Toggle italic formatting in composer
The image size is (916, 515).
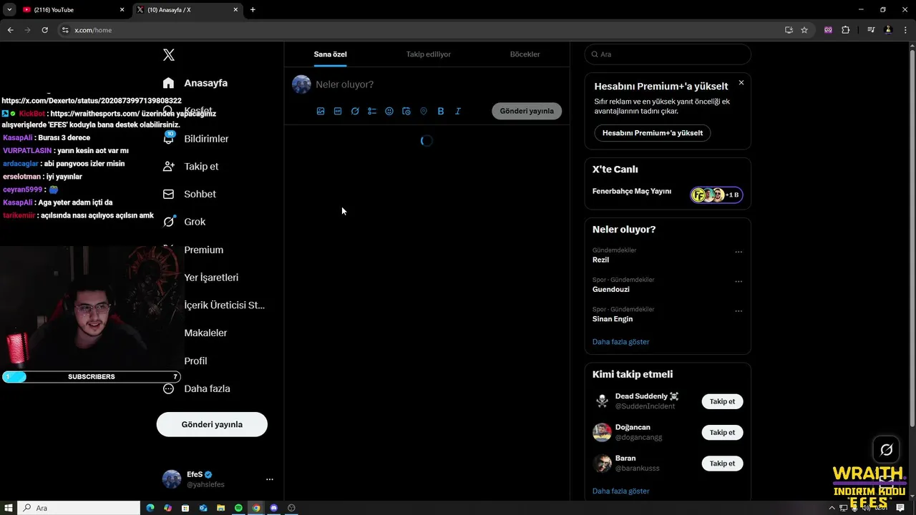click(x=458, y=112)
